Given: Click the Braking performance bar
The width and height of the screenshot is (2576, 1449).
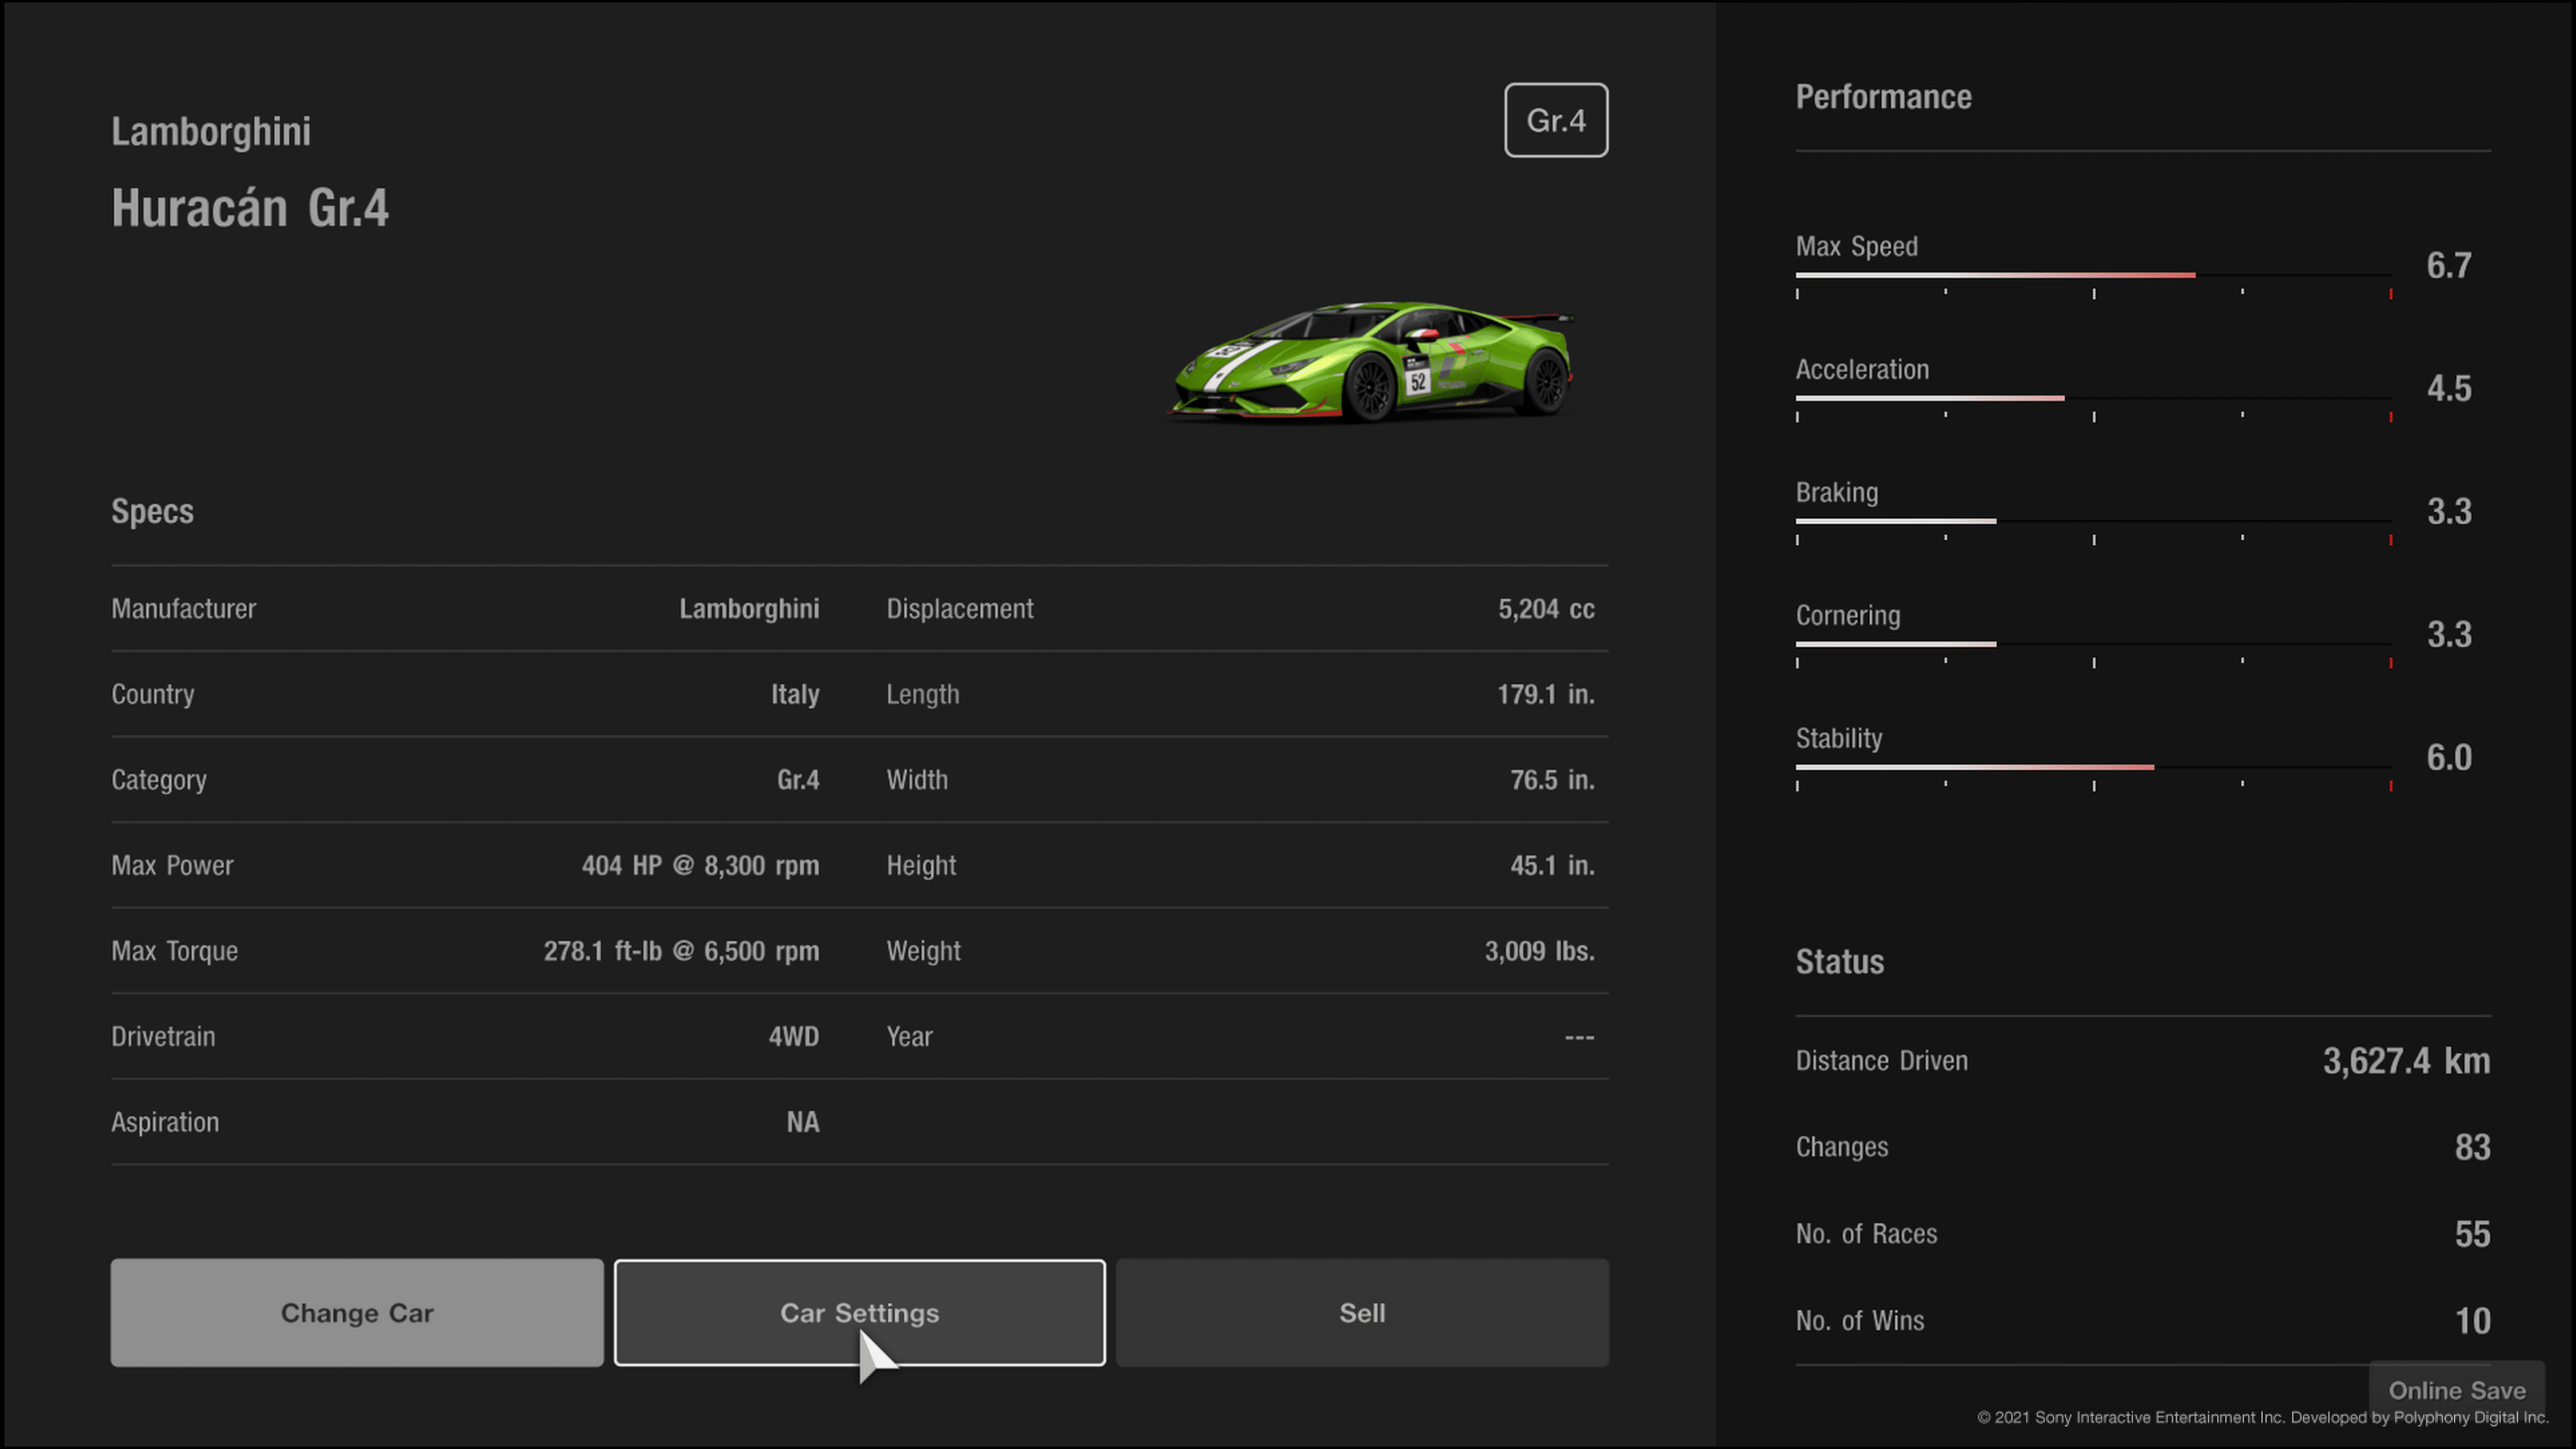Looking at the screenshot, I should click(x=2093, y=521).
